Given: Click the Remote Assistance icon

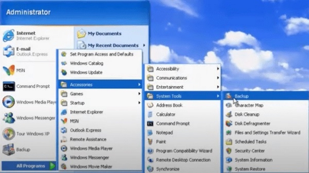Looking at the screenshot, I should pos(64,139).
